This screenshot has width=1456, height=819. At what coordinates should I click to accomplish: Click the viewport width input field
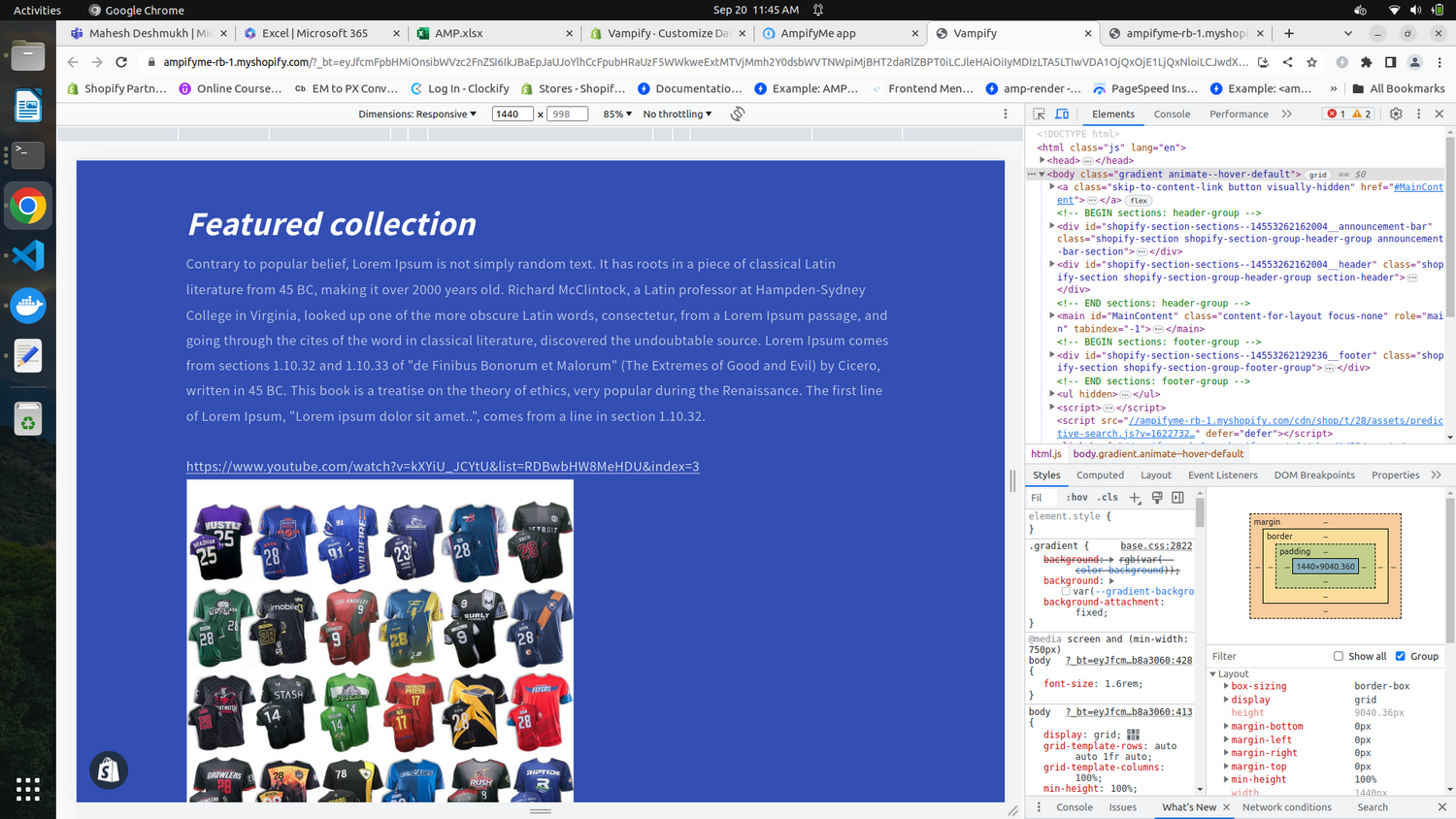pyautogui.click(x=512, y=114)
